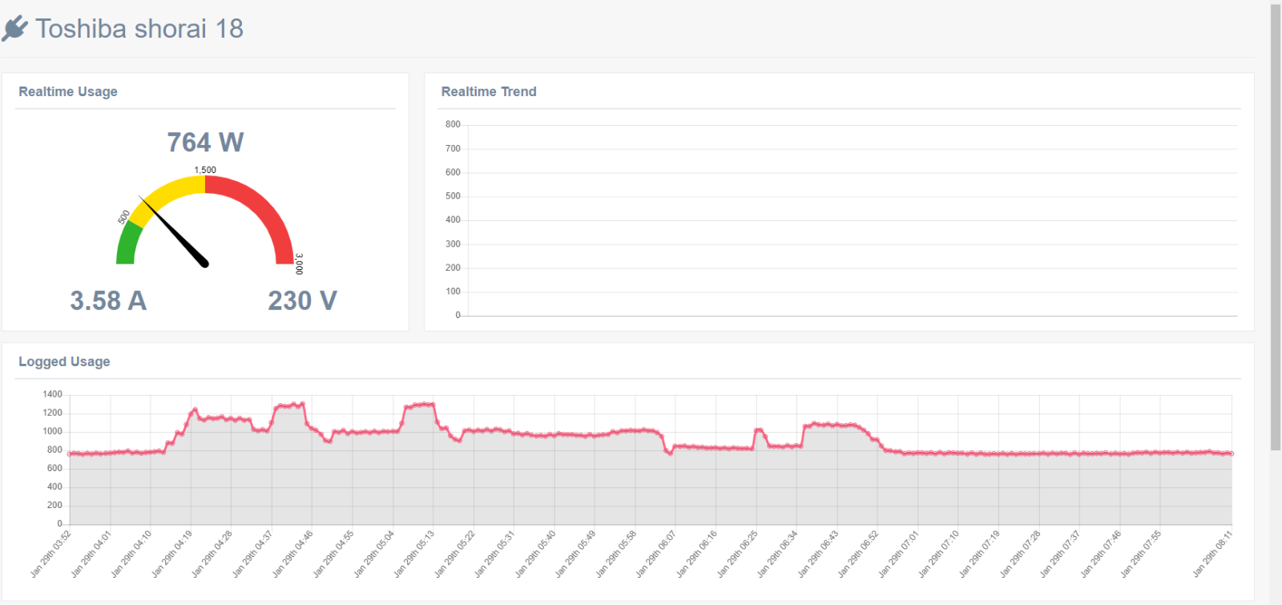The image size is (1282, 605).
Task: Click the green segment of the gauge
Action: (128, 244)
